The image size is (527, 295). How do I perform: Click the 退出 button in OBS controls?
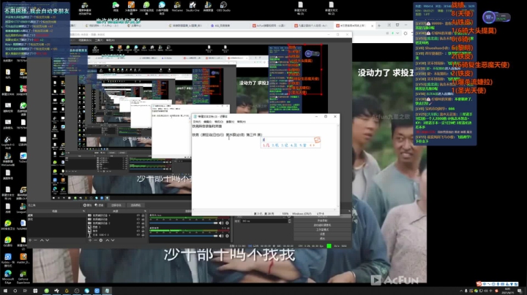point(322,238)
